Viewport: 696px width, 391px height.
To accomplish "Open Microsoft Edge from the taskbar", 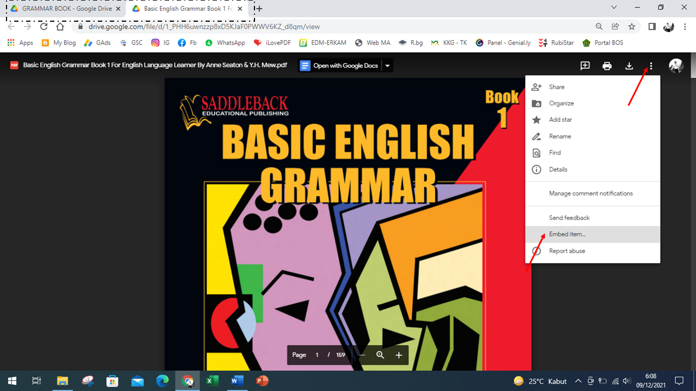I will (163, 381).
